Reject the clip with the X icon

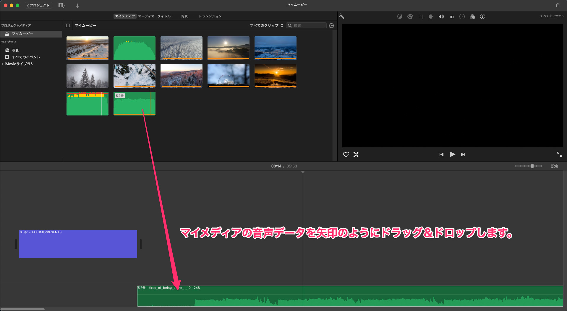pyautogui.click(x=356, y=154)
